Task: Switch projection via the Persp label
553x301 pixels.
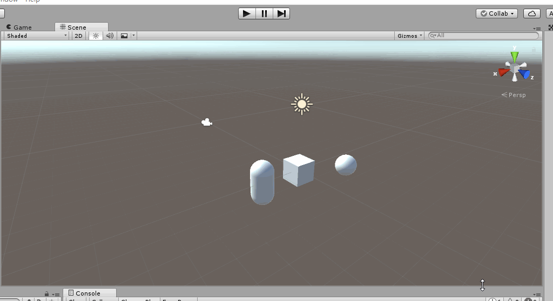Action: tap(514, 95)
